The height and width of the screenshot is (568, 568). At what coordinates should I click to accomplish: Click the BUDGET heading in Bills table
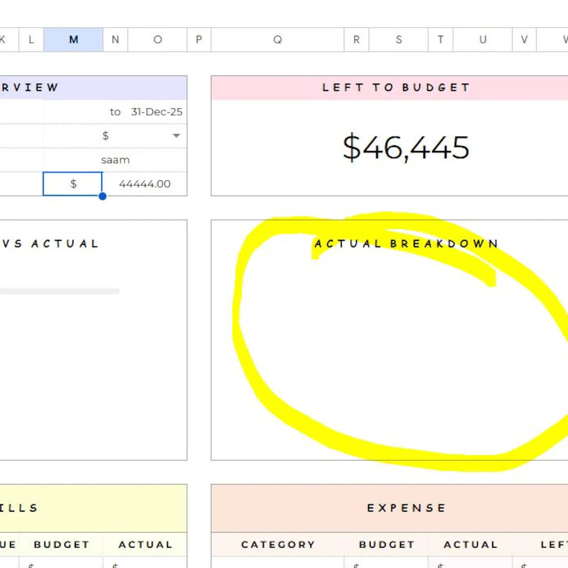62,545
